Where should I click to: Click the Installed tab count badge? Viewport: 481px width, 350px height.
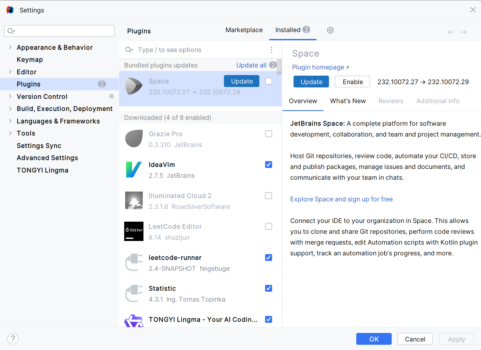click(306, 29)
